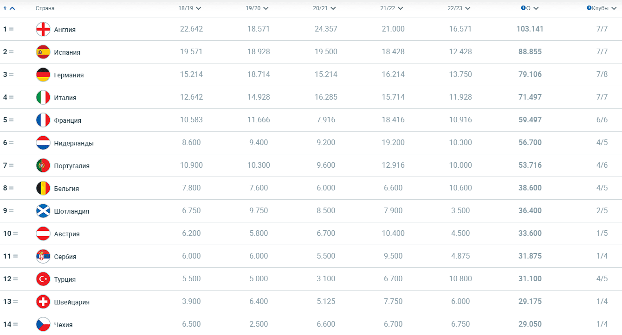Sort by 21/22 season column
The width and height of the screenshot is (622, 335).
pos(391,8)
